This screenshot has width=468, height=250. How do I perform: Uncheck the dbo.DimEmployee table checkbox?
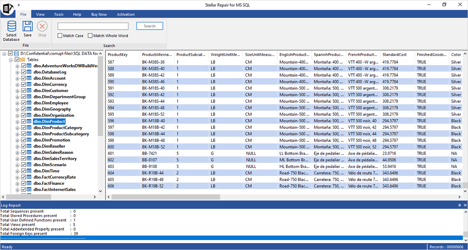[23, 103]
